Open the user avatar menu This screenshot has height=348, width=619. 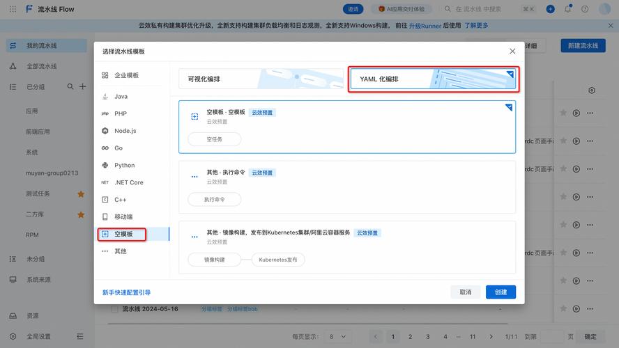604,8
